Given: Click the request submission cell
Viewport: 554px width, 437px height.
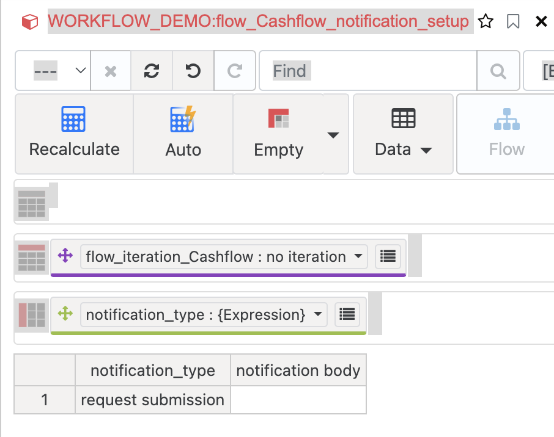Looking at the screenshot, I should [152, 400].
